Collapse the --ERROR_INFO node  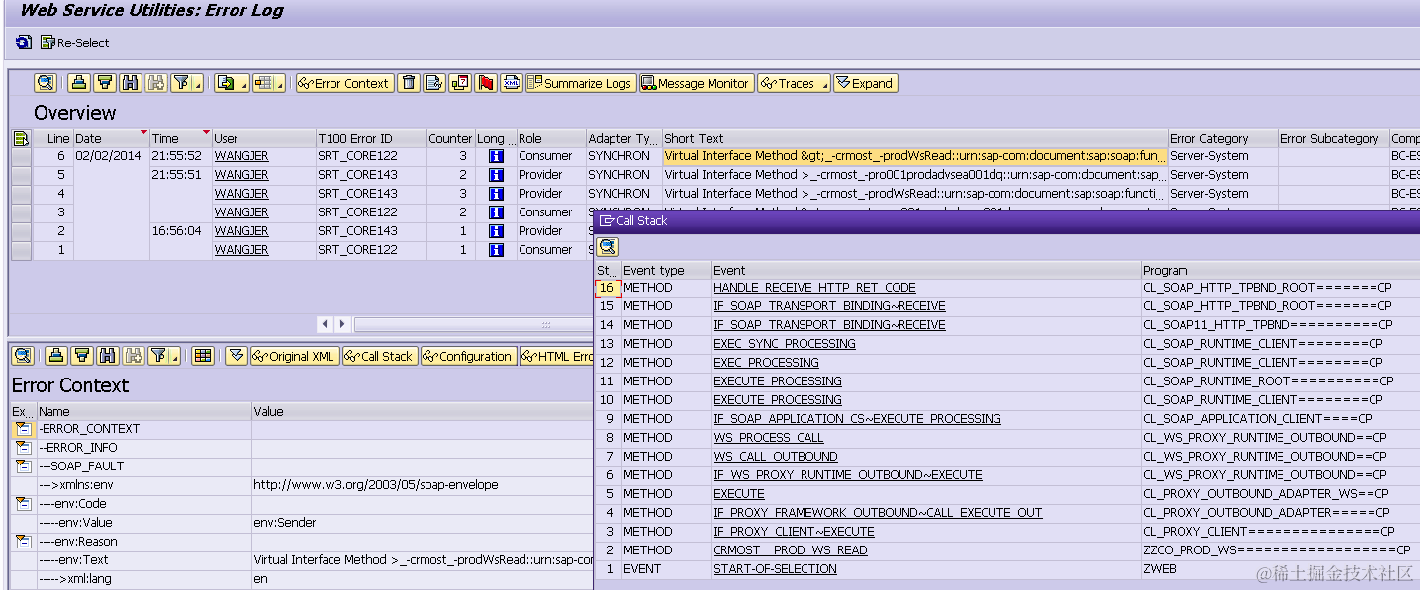coord(23,448)
